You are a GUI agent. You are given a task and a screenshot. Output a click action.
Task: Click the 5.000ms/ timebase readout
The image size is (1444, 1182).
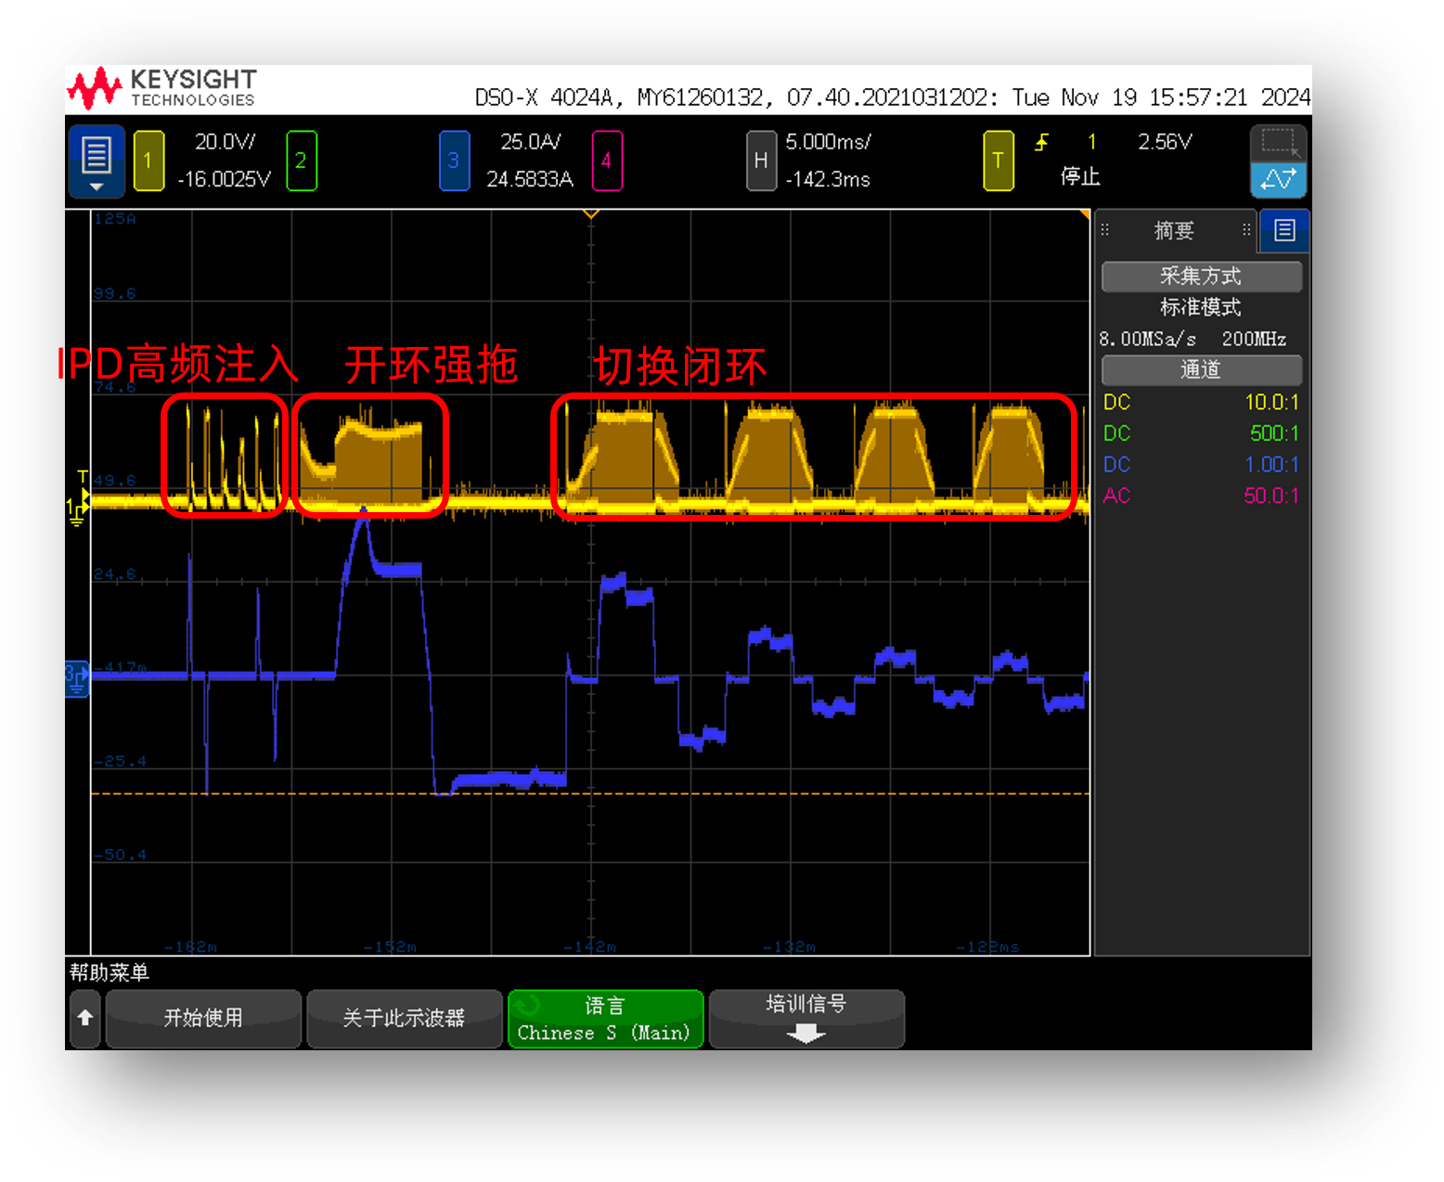point(828,142)
